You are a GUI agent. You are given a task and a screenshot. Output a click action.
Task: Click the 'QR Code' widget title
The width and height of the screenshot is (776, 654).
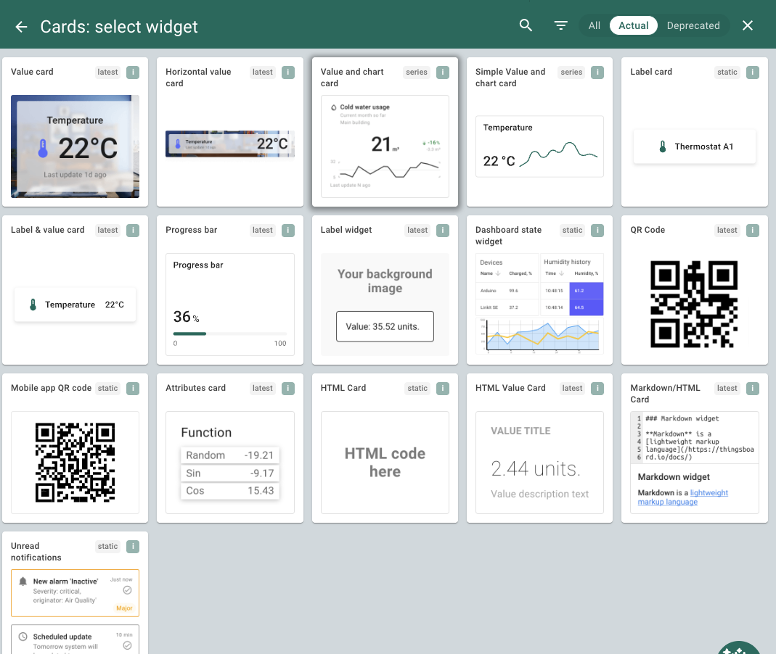click(x=648, y=230)
